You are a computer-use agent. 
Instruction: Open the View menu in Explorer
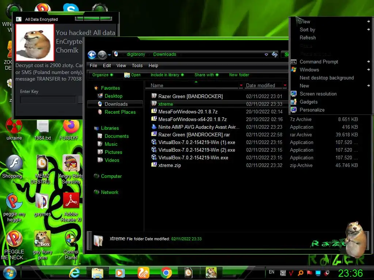pos(121,66)
